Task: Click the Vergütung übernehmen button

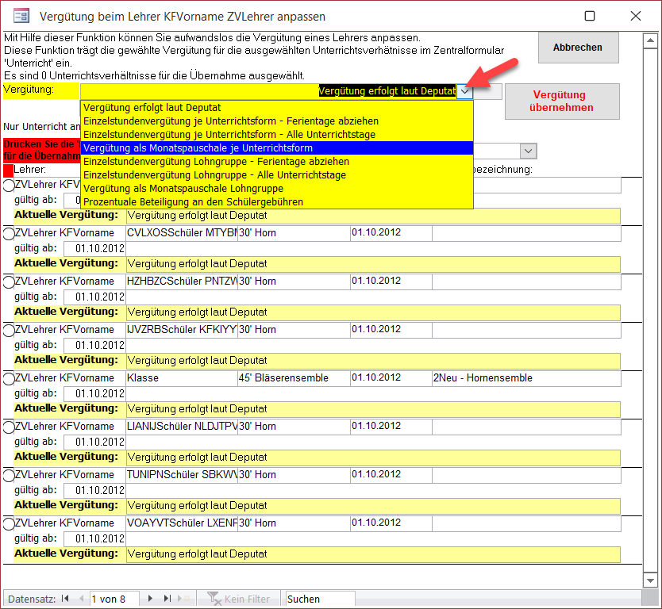Action: tap(562, 101)
